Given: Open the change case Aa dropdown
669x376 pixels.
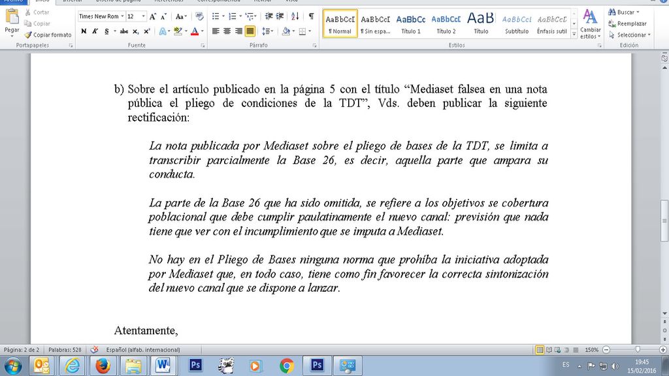Looking at the screenshot, I should (x=181, y=16).
